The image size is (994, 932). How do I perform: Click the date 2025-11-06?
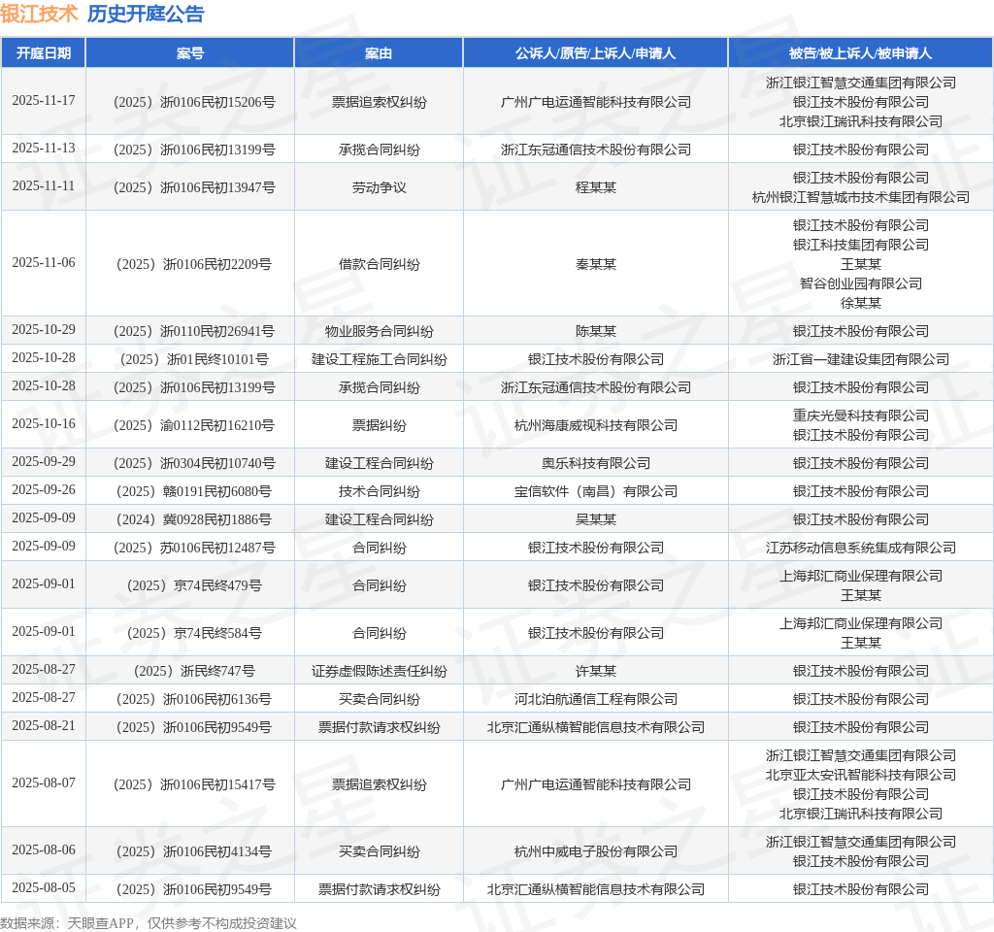[x=44, y=262]
